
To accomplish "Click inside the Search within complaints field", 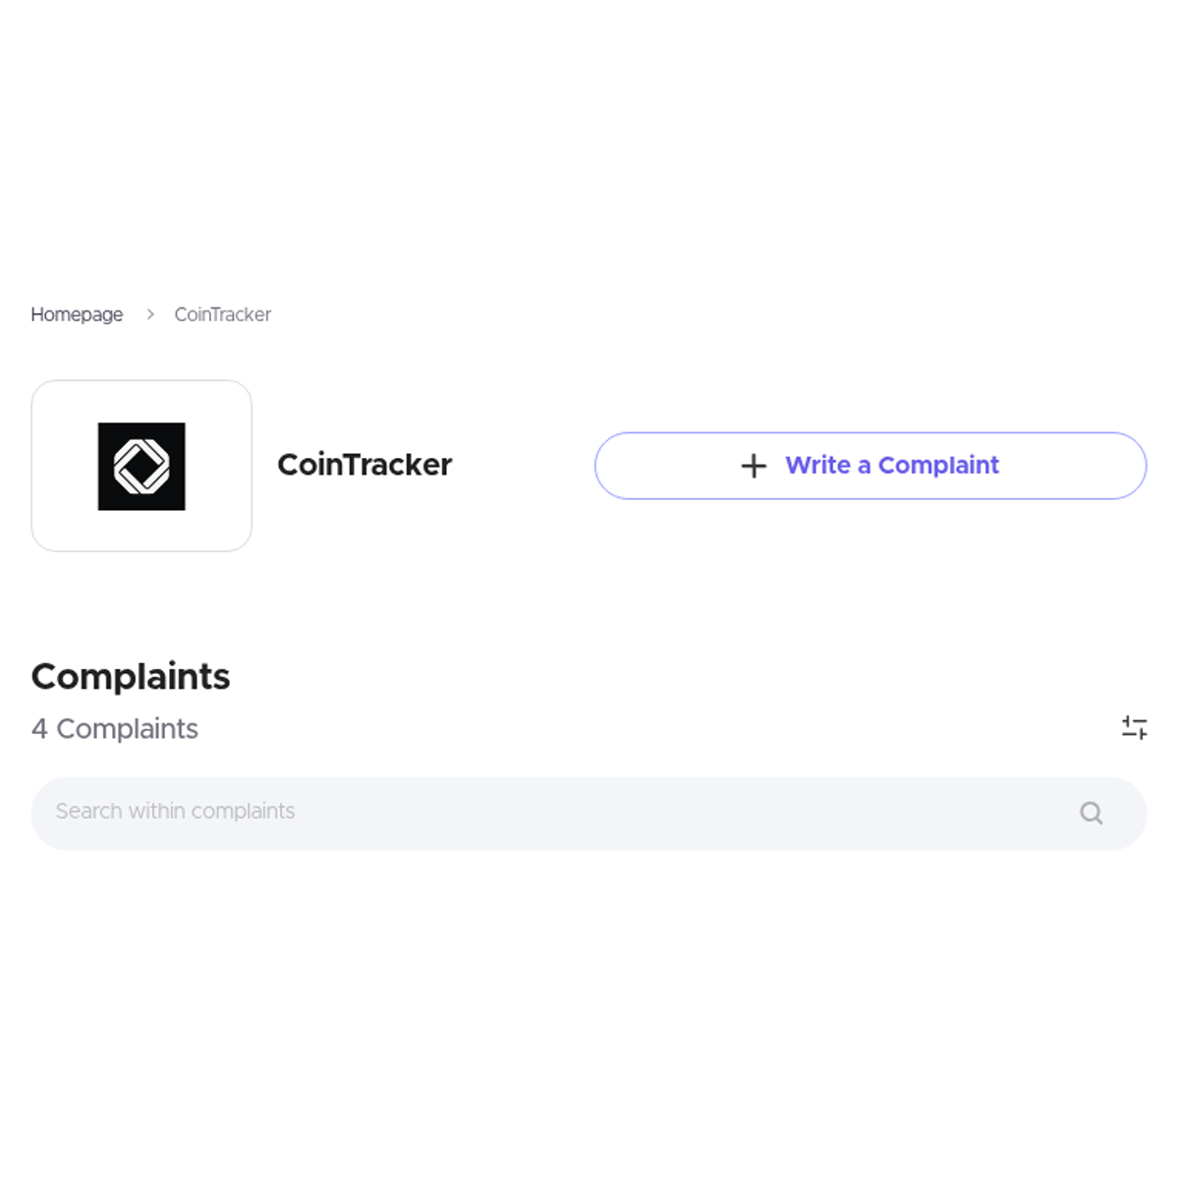I will [x=393, y=813].
